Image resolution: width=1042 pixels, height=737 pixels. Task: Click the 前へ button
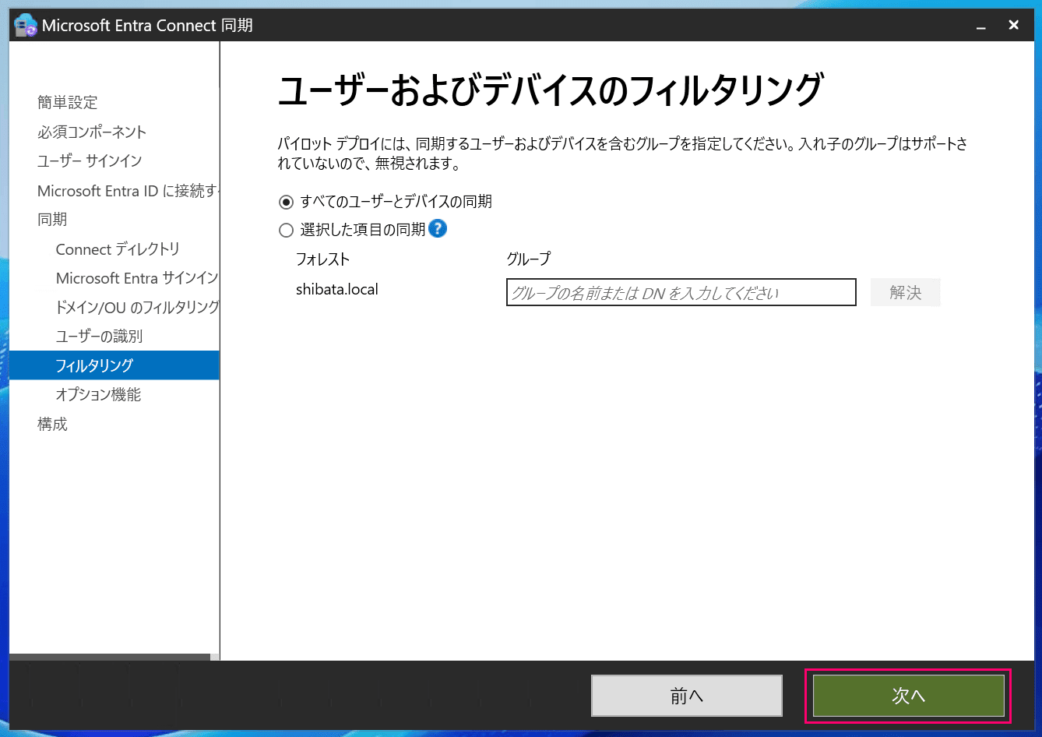tap(687, 696)
